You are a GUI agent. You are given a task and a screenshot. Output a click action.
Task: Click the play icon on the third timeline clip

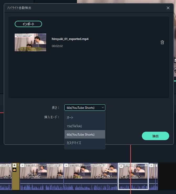[66, 165]
